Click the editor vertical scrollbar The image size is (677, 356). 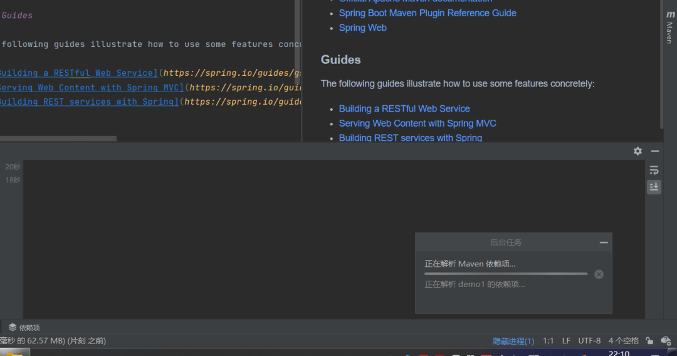pyautogui.click(x=297, y=42)
